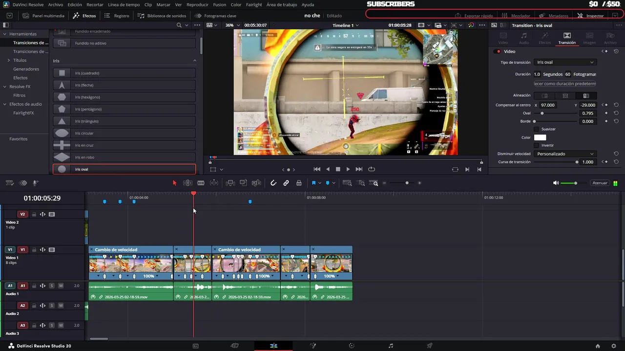
Task: Click the white border Color swatch
Action: click(540, 137)
